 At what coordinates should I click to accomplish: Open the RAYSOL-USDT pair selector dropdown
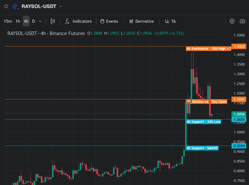(x=60, y=6)
